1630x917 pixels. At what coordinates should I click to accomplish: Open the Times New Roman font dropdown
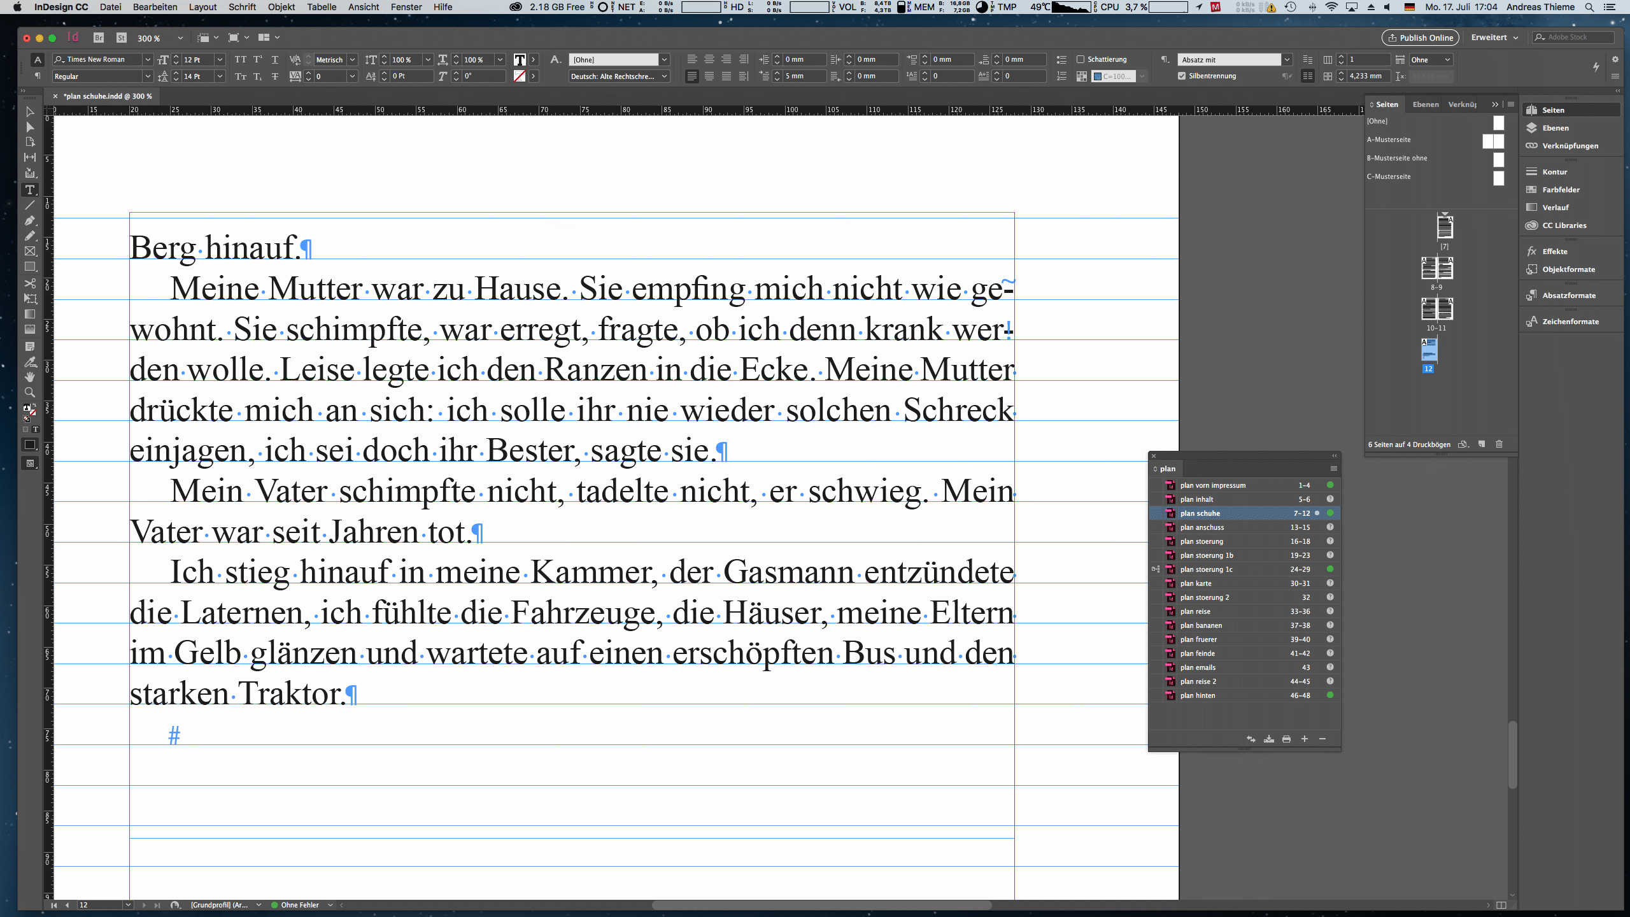(x=148, y=59)
